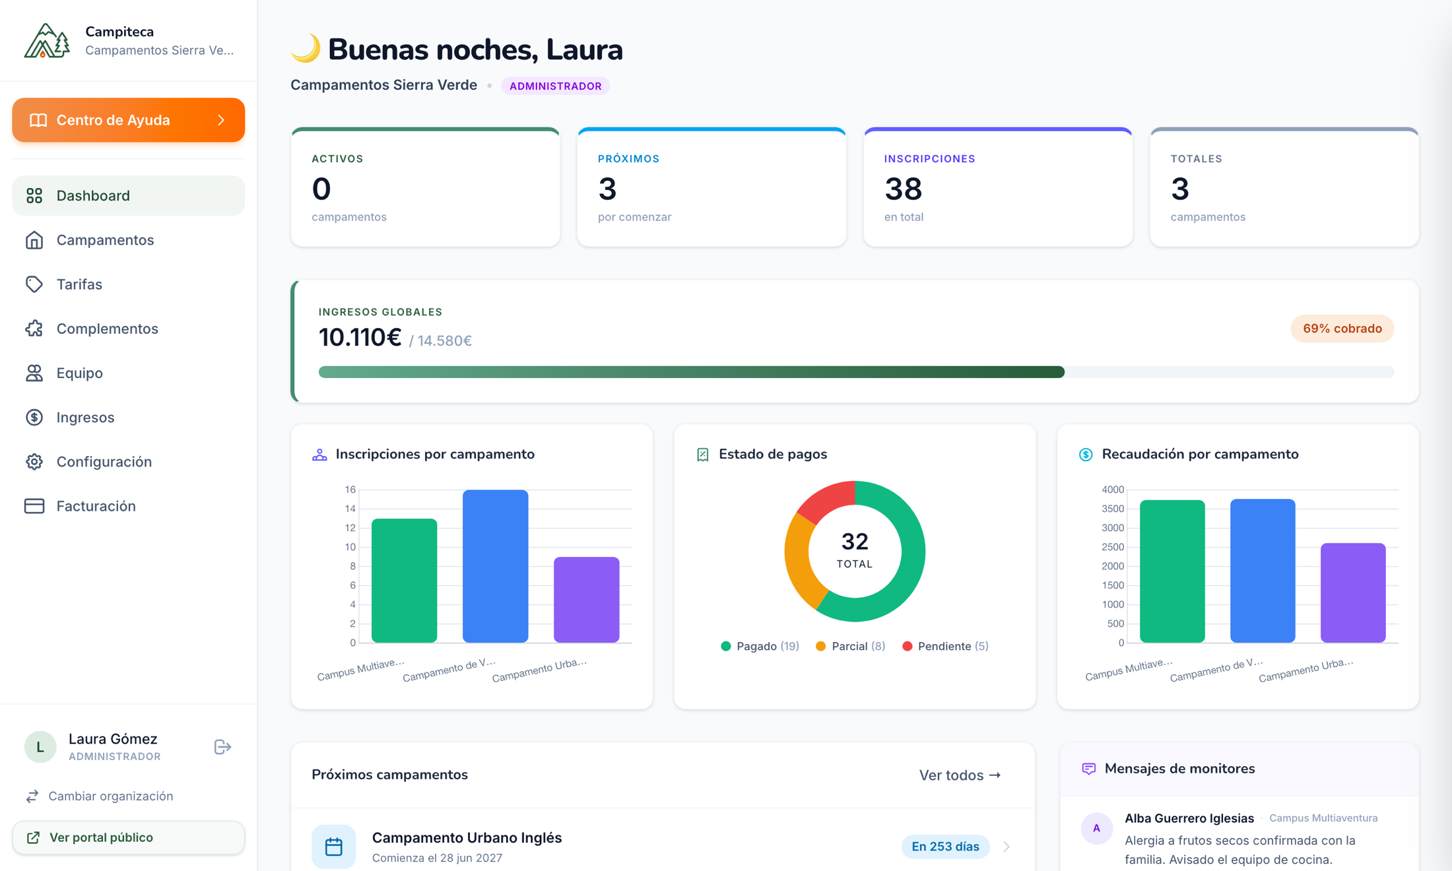Click the green Pagado legend swatch
This screenshot has height=871, width=1452.
[726, 647]
